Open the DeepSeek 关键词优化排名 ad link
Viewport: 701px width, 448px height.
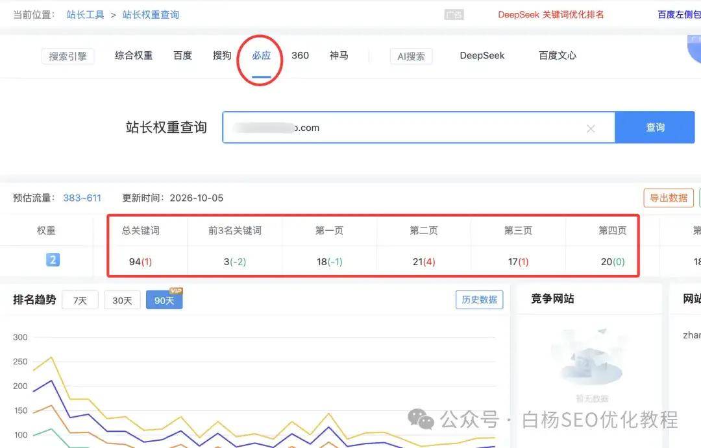pyautogui.click(x=551, y=15)
